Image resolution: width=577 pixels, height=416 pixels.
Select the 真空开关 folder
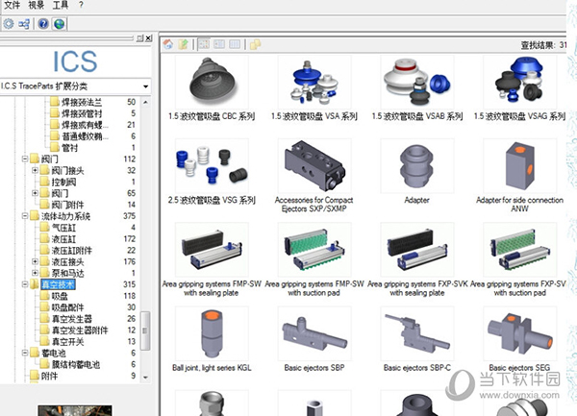pyautogui.click(x=67, y=341)
